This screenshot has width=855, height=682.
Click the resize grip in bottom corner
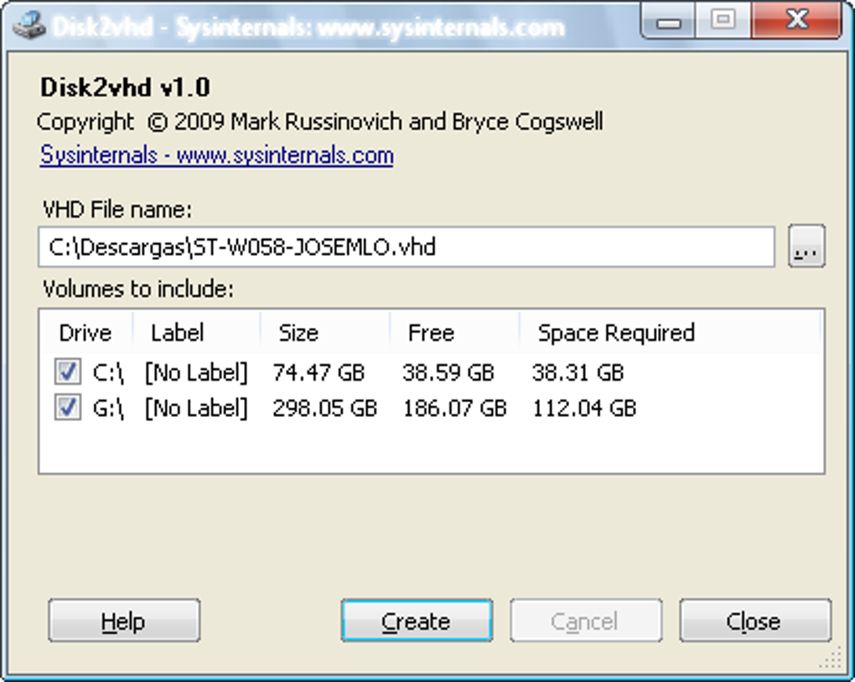[x=831, y=659]
